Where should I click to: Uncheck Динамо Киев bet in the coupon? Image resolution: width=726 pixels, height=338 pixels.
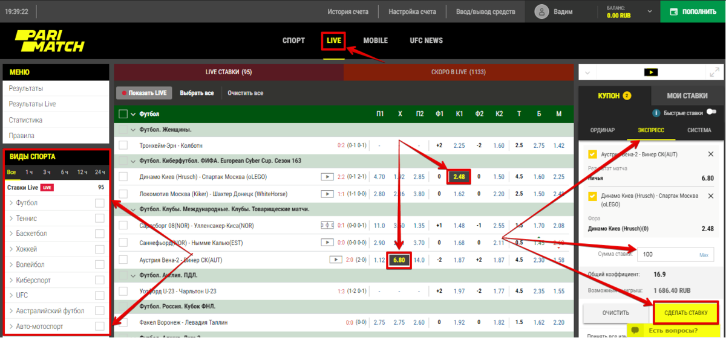click(593, 197)
